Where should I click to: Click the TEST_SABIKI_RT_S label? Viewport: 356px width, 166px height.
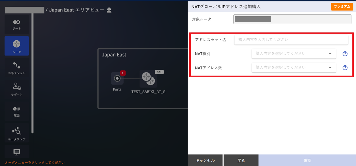pos(148,92)
